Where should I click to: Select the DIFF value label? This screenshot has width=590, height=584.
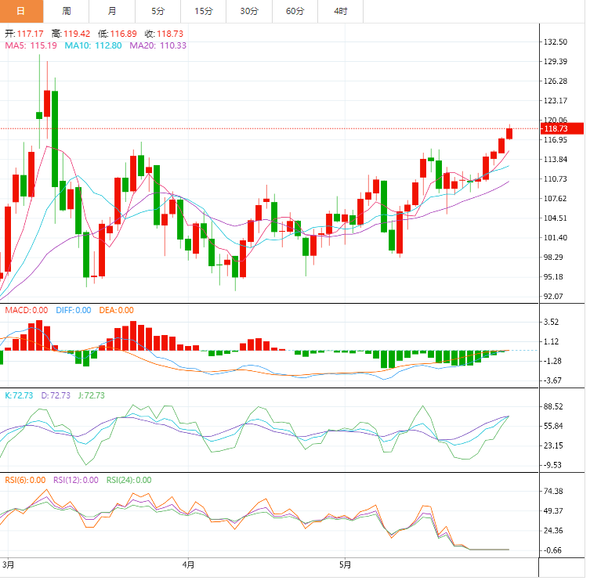point(74,311)
